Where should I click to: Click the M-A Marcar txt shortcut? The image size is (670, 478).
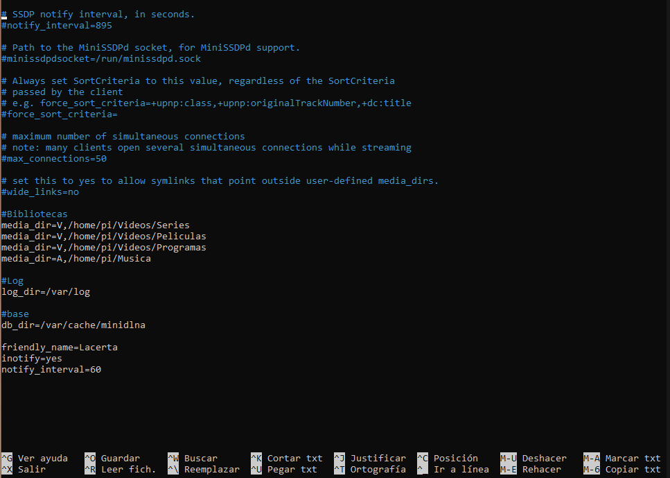point(621,459)
